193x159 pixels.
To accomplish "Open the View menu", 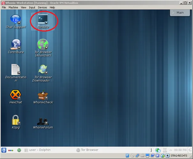I will 23,7.
